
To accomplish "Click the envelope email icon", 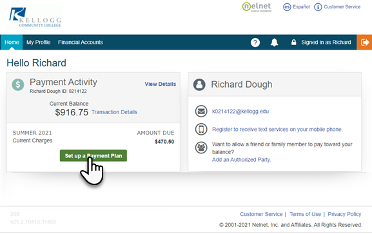I will pyautogui.click(x=201, y=111).
